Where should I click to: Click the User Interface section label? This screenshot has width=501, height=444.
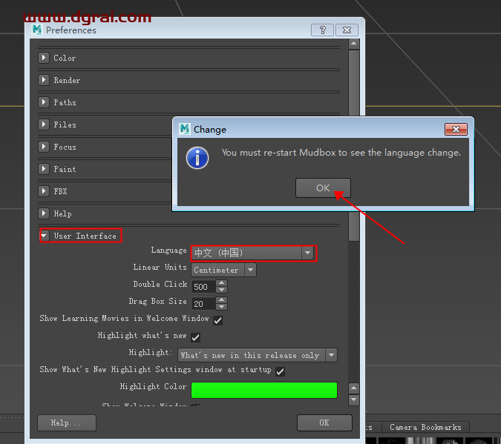(x=85, y=236)
